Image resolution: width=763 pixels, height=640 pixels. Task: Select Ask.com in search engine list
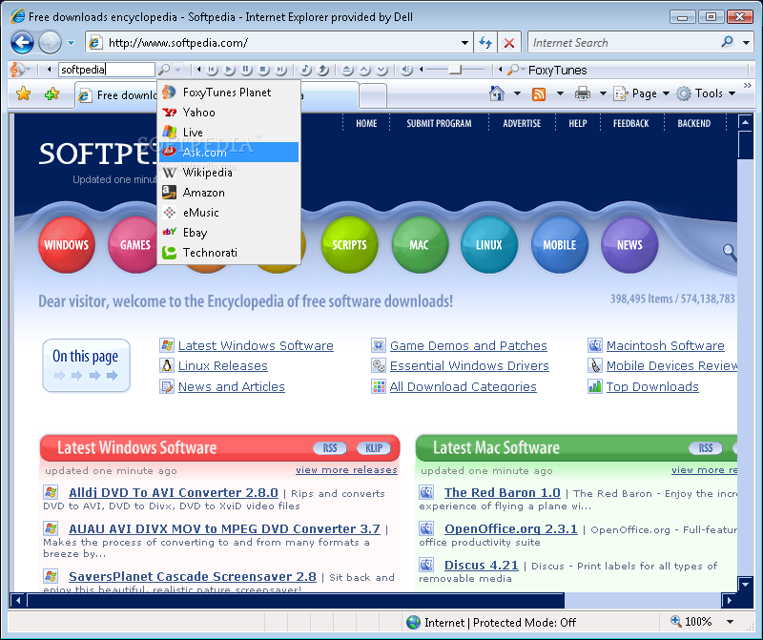pos(228,153)
